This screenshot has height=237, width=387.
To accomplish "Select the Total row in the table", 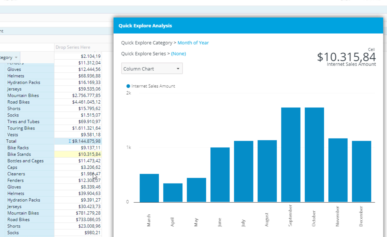I will pyautogui.click(x=11, y=141).
